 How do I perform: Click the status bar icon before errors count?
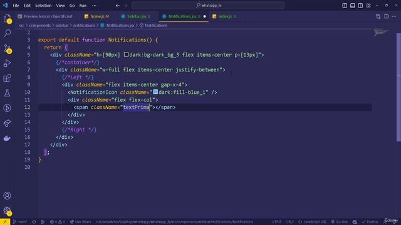pyautogui.click(x=43, y=222)
